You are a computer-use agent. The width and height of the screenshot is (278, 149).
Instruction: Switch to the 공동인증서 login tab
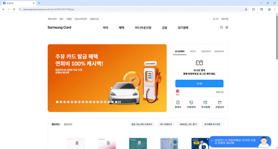[x=219, y=51]
